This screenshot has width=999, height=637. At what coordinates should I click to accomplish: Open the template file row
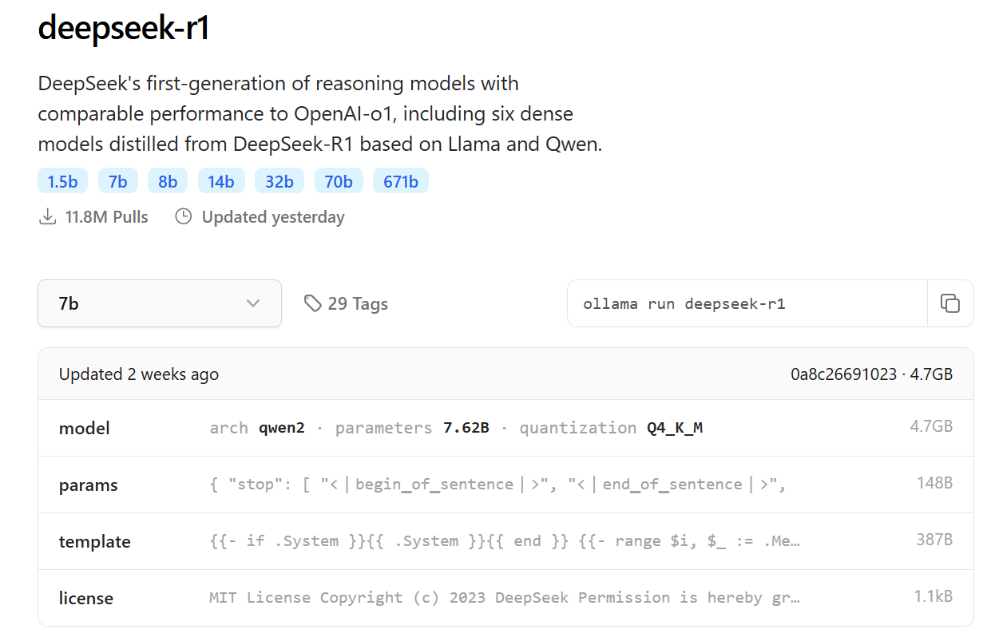[505, 541]
